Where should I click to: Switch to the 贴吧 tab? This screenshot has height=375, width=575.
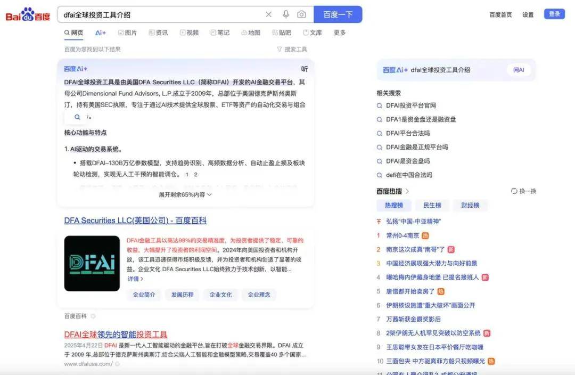[282, 32]
